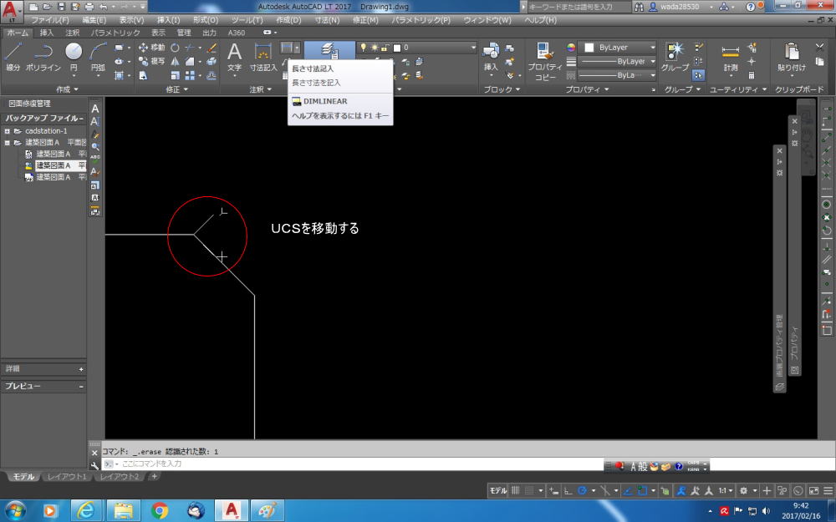Click the Dimension (寸法記入) tool
The width and height of the screenshot is (836, 522).
263,57
